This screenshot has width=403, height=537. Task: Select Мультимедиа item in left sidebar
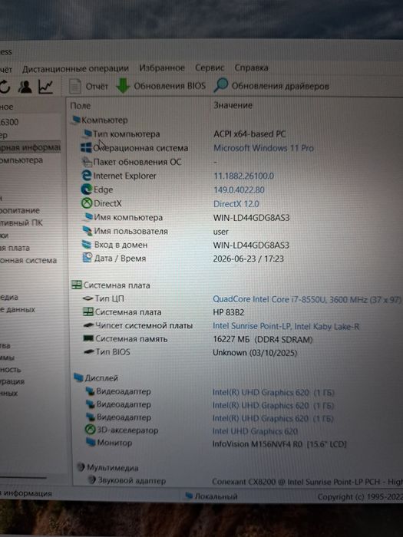coord(9,298)
